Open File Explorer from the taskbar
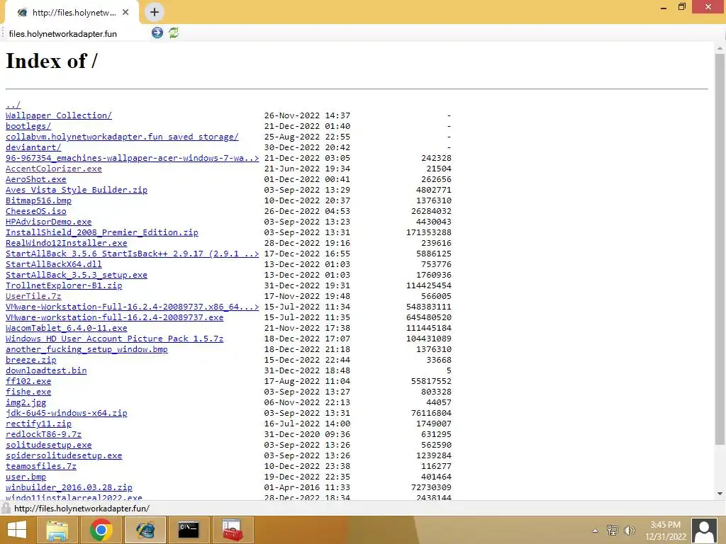This screenshot has height=544, width=726. (x=57, y=530)
